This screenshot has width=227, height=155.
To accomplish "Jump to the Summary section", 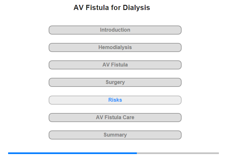I will (x=115, y=135).
